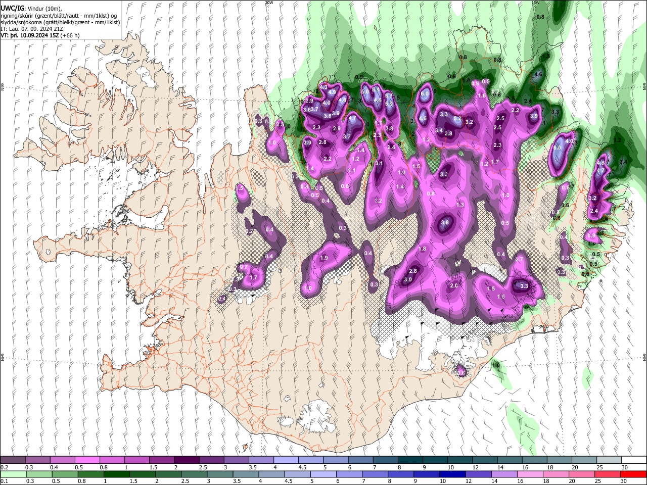Click '1.0' in green patch off southeast coast
Viewport: 647px width, 485px height.
[x=496, y=365]
